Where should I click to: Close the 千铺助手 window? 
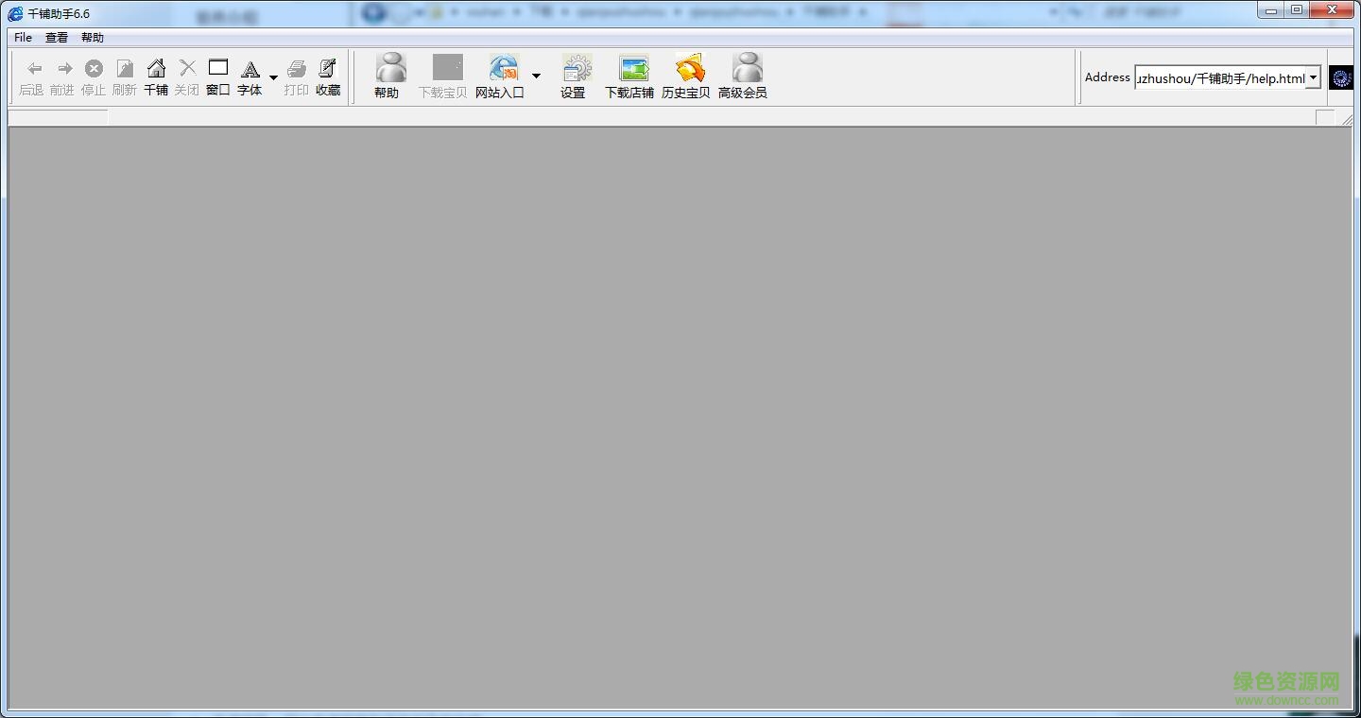[x=1332, y=10]
